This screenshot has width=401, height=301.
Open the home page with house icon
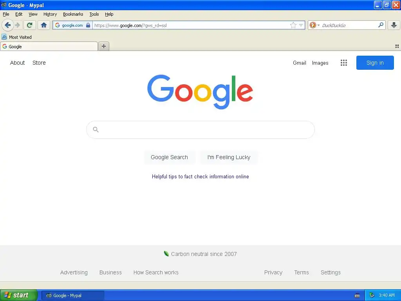tap(44, 25)
